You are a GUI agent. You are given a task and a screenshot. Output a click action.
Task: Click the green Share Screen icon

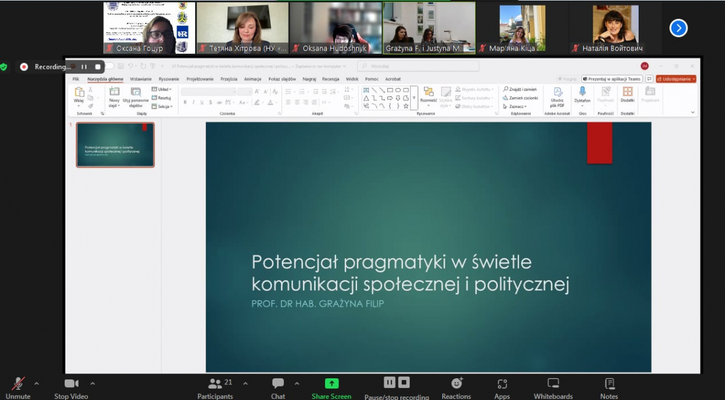pyautogui.click(x=331, y=384)
